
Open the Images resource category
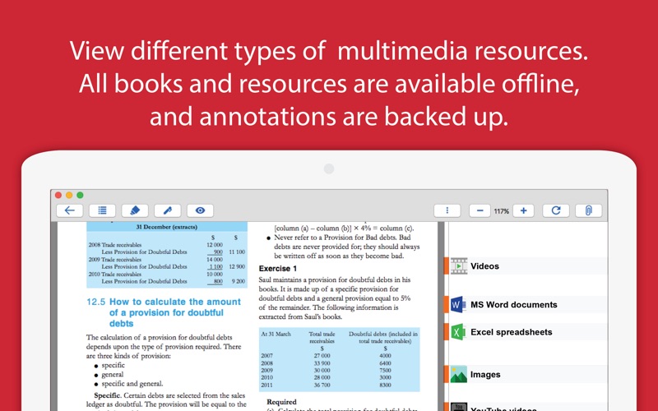pyautogui.click(x=527, y=374)
